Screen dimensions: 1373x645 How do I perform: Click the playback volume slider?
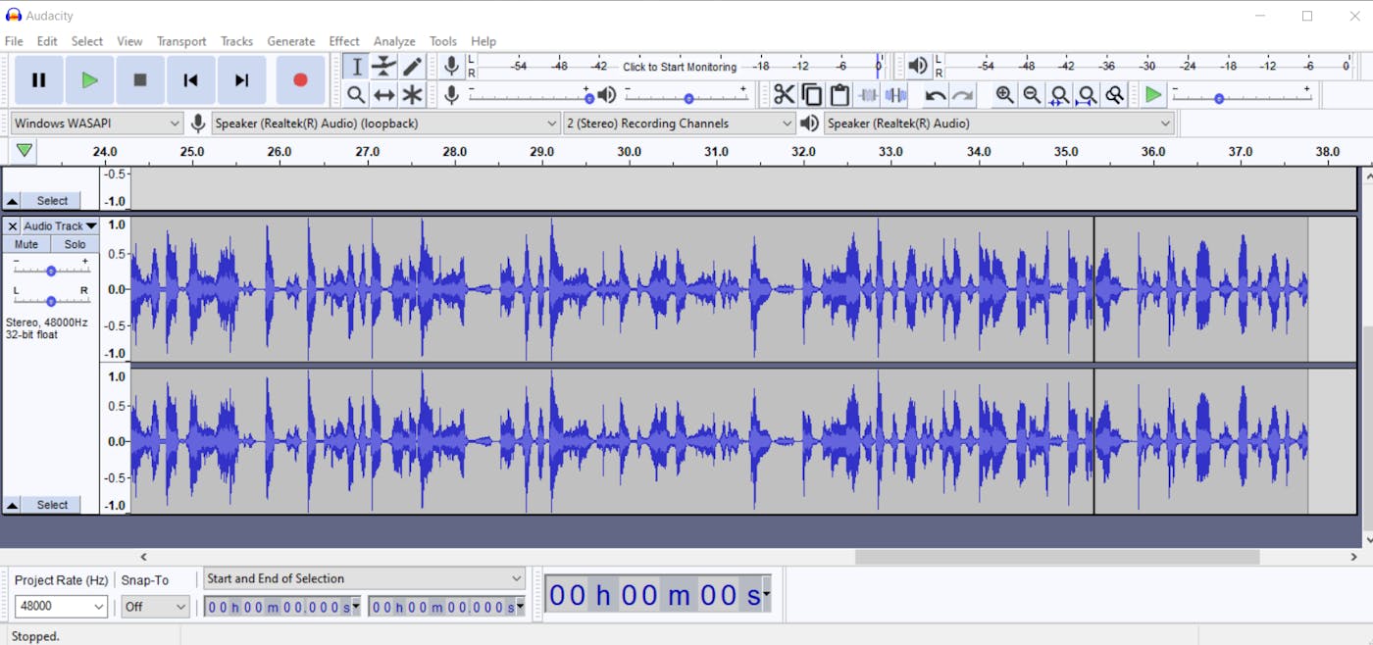(687, 95)
